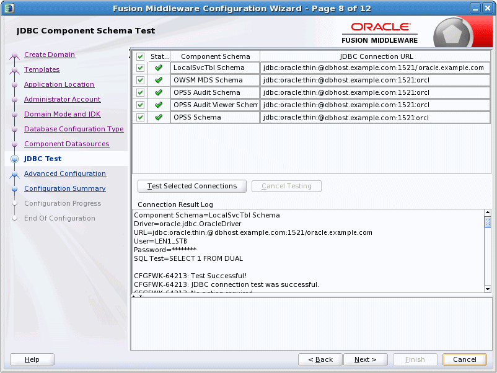Uncheck the LocalSvcTbl Schema checkbox
Viewport: 497px width, 373px height.
(x=140, y=68)
